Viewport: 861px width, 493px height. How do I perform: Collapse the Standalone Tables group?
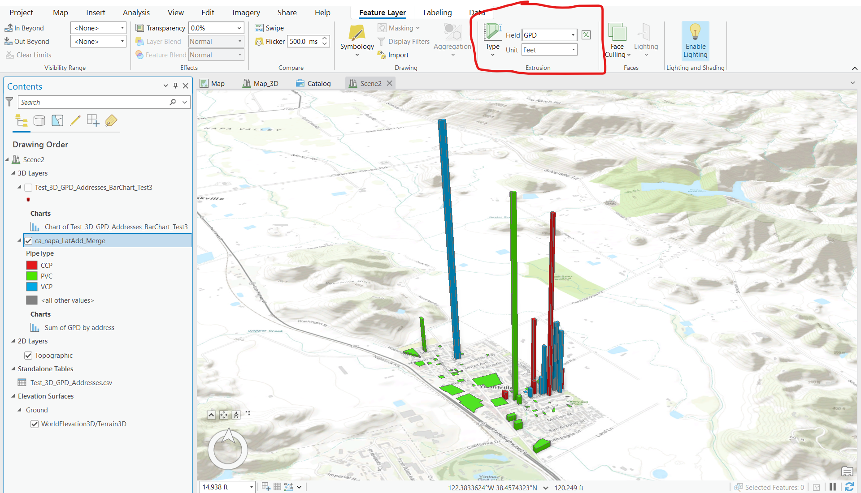pos(13,369)
